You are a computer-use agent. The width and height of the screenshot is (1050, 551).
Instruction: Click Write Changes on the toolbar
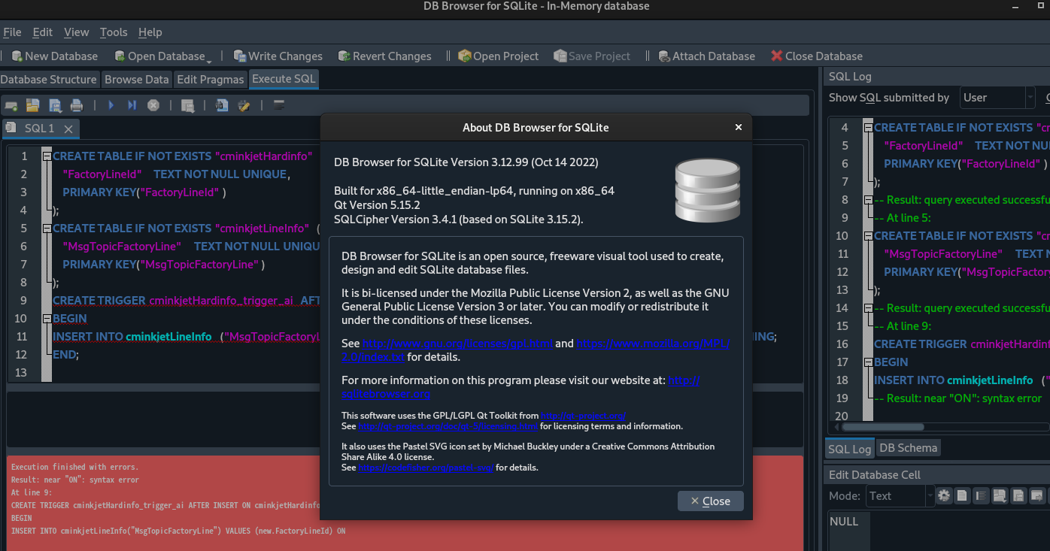[278, 56]
